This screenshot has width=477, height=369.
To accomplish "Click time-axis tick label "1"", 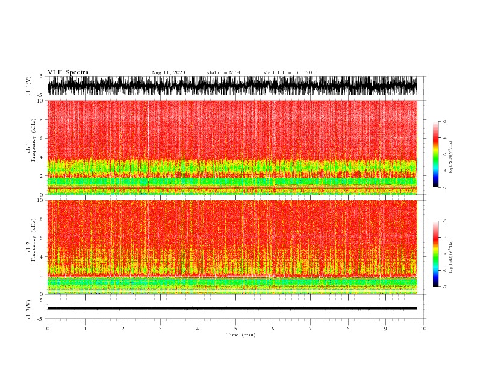I will point(85,329).
